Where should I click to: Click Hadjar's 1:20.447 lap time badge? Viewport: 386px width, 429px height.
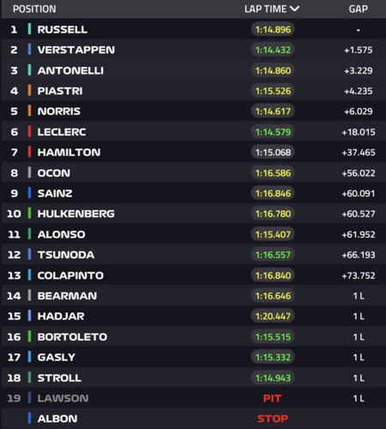coord(273,316)
